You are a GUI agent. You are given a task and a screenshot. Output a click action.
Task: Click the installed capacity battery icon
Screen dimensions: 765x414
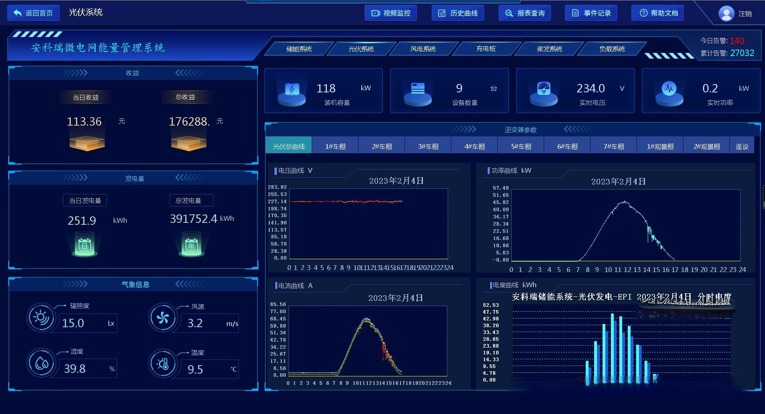coord(292,90)
